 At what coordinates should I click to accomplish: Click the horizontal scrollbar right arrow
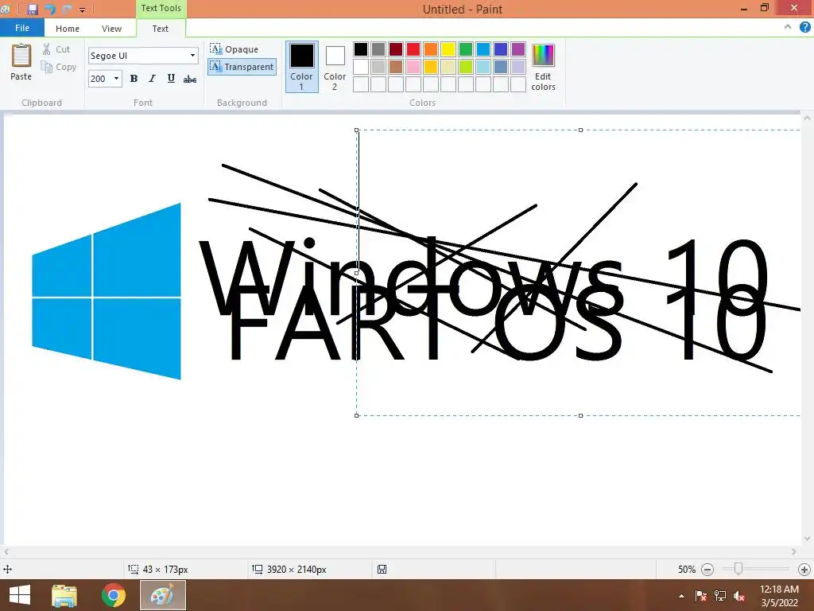coord(794,552)
